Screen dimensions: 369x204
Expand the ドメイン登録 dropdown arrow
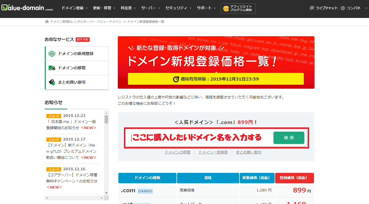click(x=86, y=8)
